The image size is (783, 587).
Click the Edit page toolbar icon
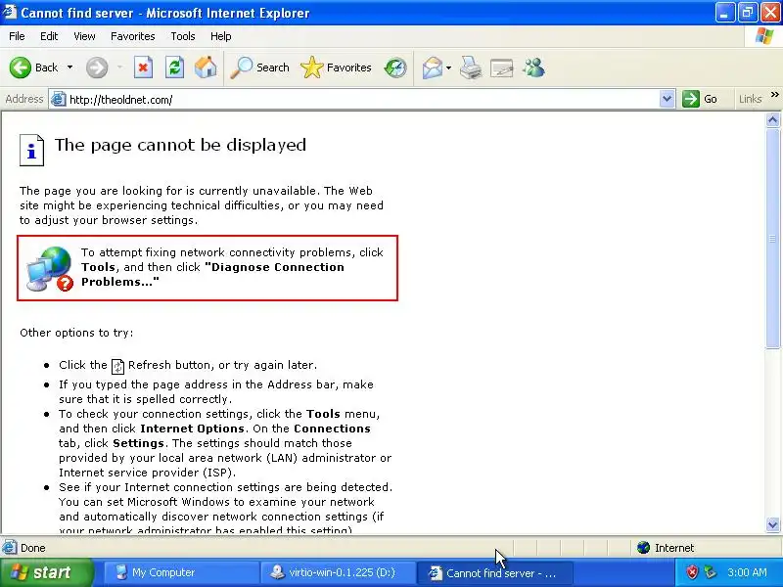[502, 68]
